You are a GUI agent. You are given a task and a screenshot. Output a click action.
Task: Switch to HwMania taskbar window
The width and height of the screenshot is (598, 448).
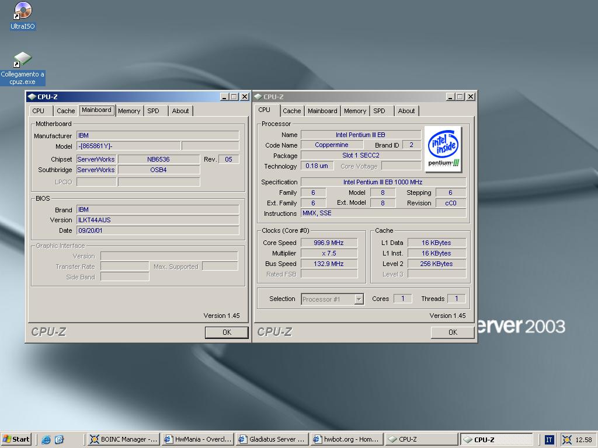pos(198,439)
